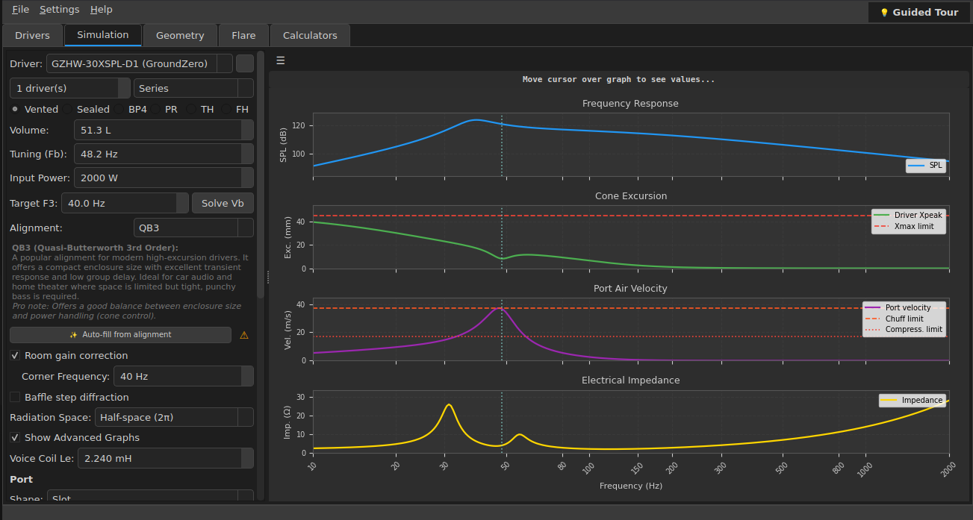This screenshot has height=520, width=973.
Task: Click the Xmax limit legend entry
Action: (908, 226)
